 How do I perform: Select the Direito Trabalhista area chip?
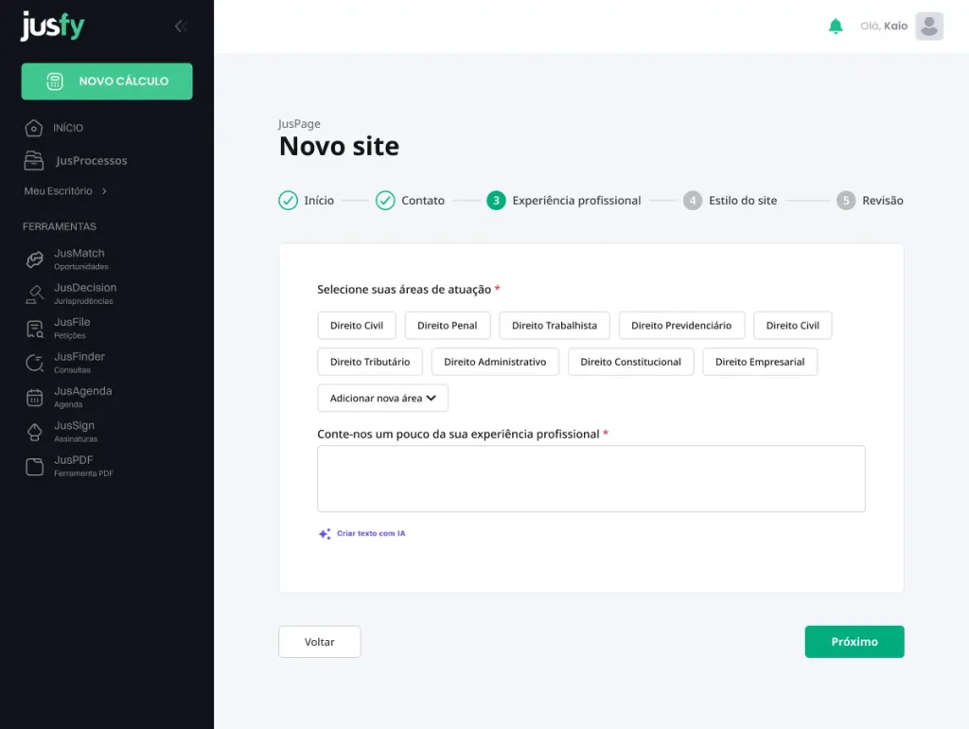[x=555, y=326]
